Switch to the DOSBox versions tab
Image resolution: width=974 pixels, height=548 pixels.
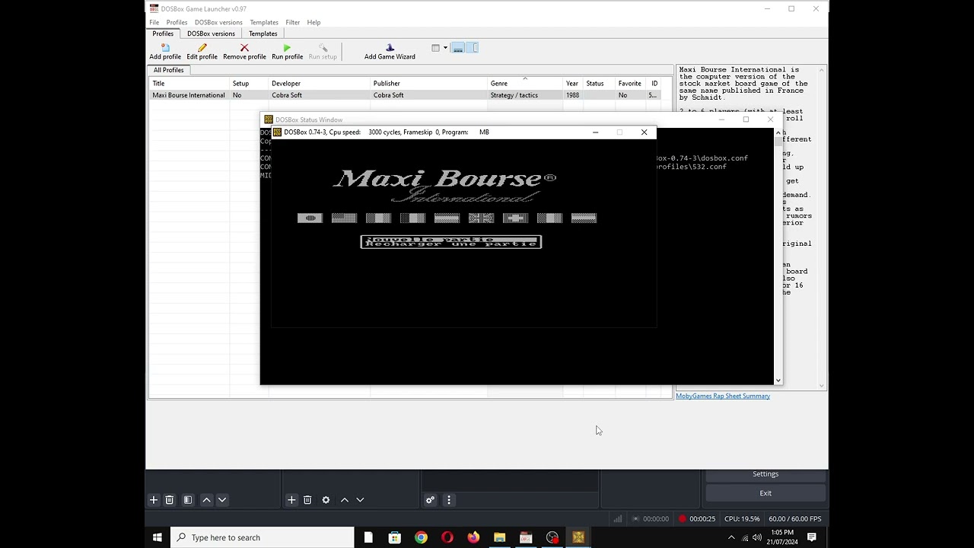tap(211, 33)
